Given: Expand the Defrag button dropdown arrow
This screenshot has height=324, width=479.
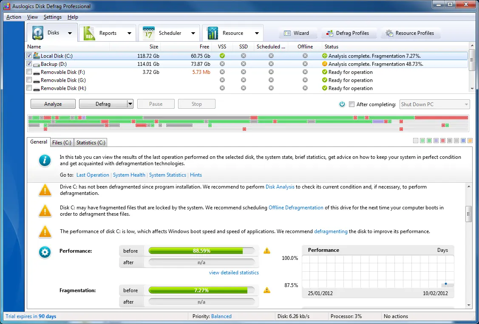Looking at the screenshot, I should [130, 104].
